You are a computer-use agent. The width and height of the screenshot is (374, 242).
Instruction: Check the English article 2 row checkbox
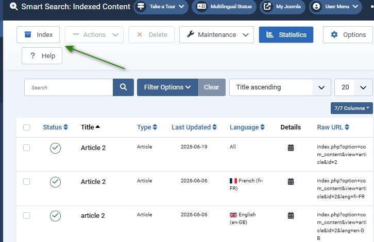(x=26, y=216)
